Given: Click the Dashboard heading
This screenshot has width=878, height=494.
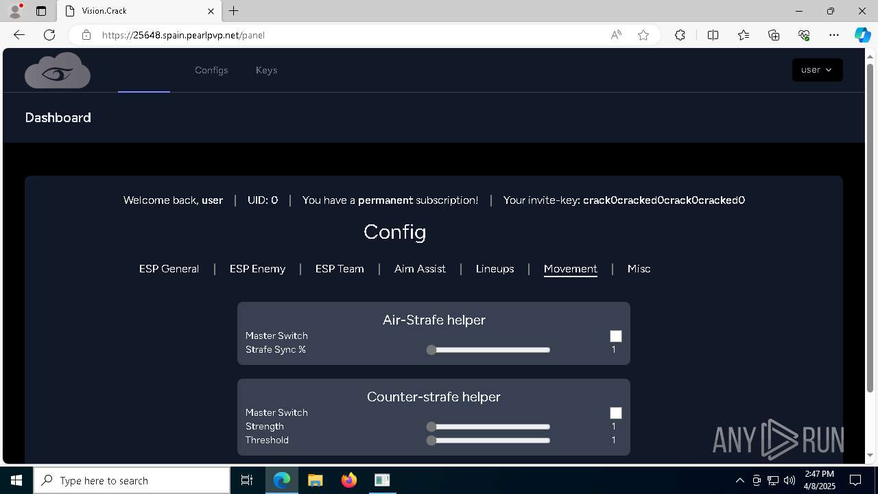Looking at the screenshot, I should pos(58,118).
